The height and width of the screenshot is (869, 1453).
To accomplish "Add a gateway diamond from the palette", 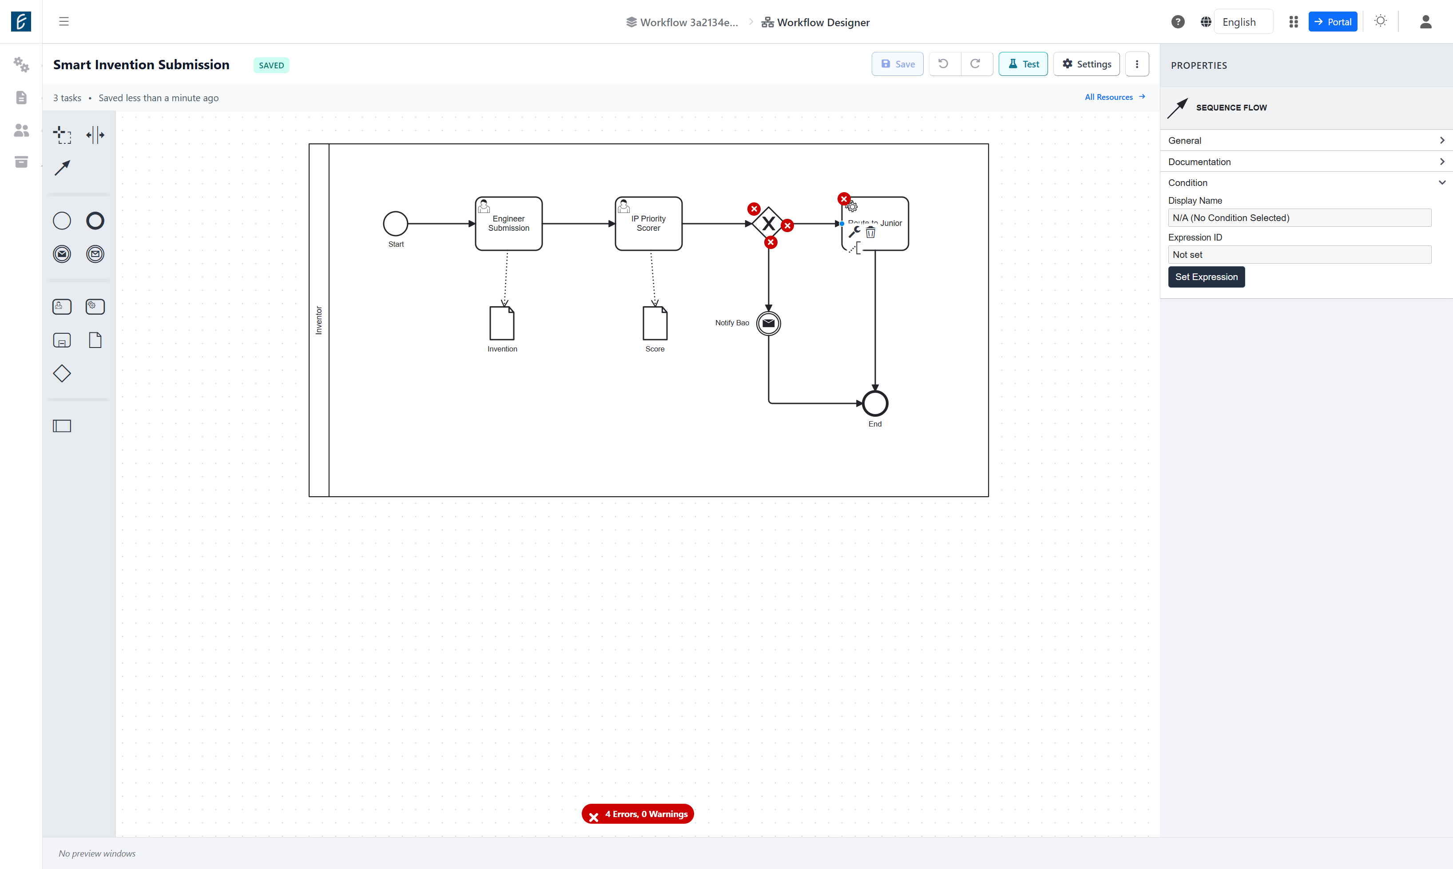I will 62,374.
